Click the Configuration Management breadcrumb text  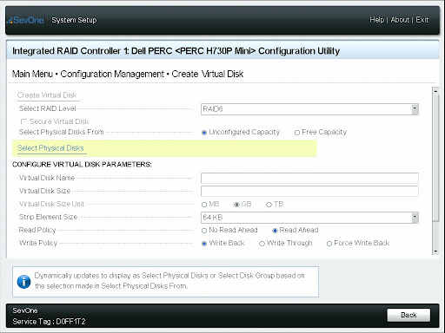[112, 74]
